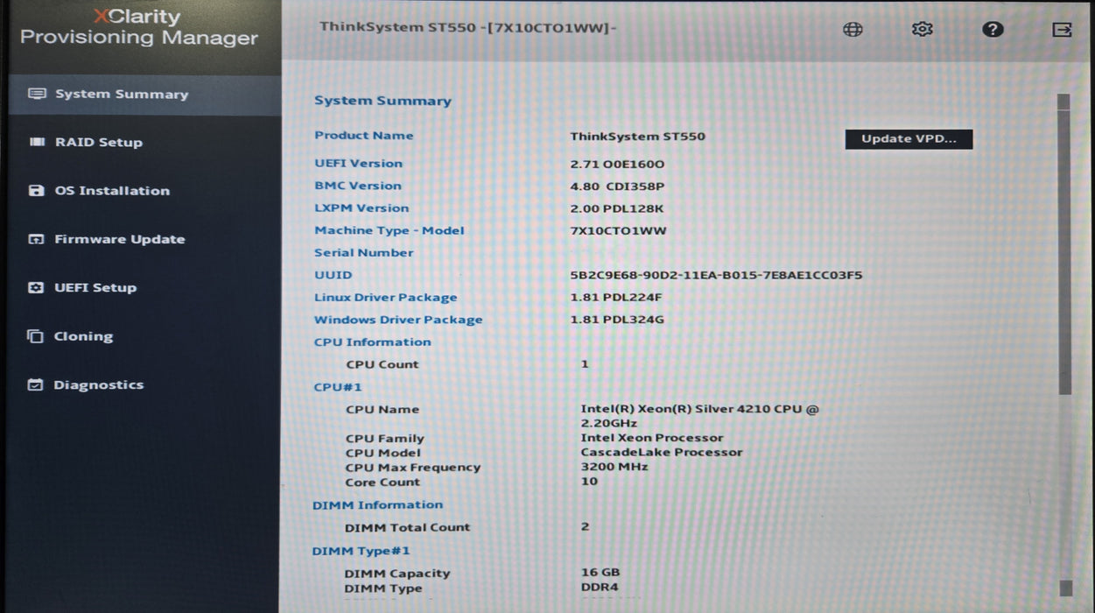Screen dimensions: 1095x613
Task: Click the Windows driver value 1.81 PDL324G
Action: pyautogui.click(x=617, y=320)
